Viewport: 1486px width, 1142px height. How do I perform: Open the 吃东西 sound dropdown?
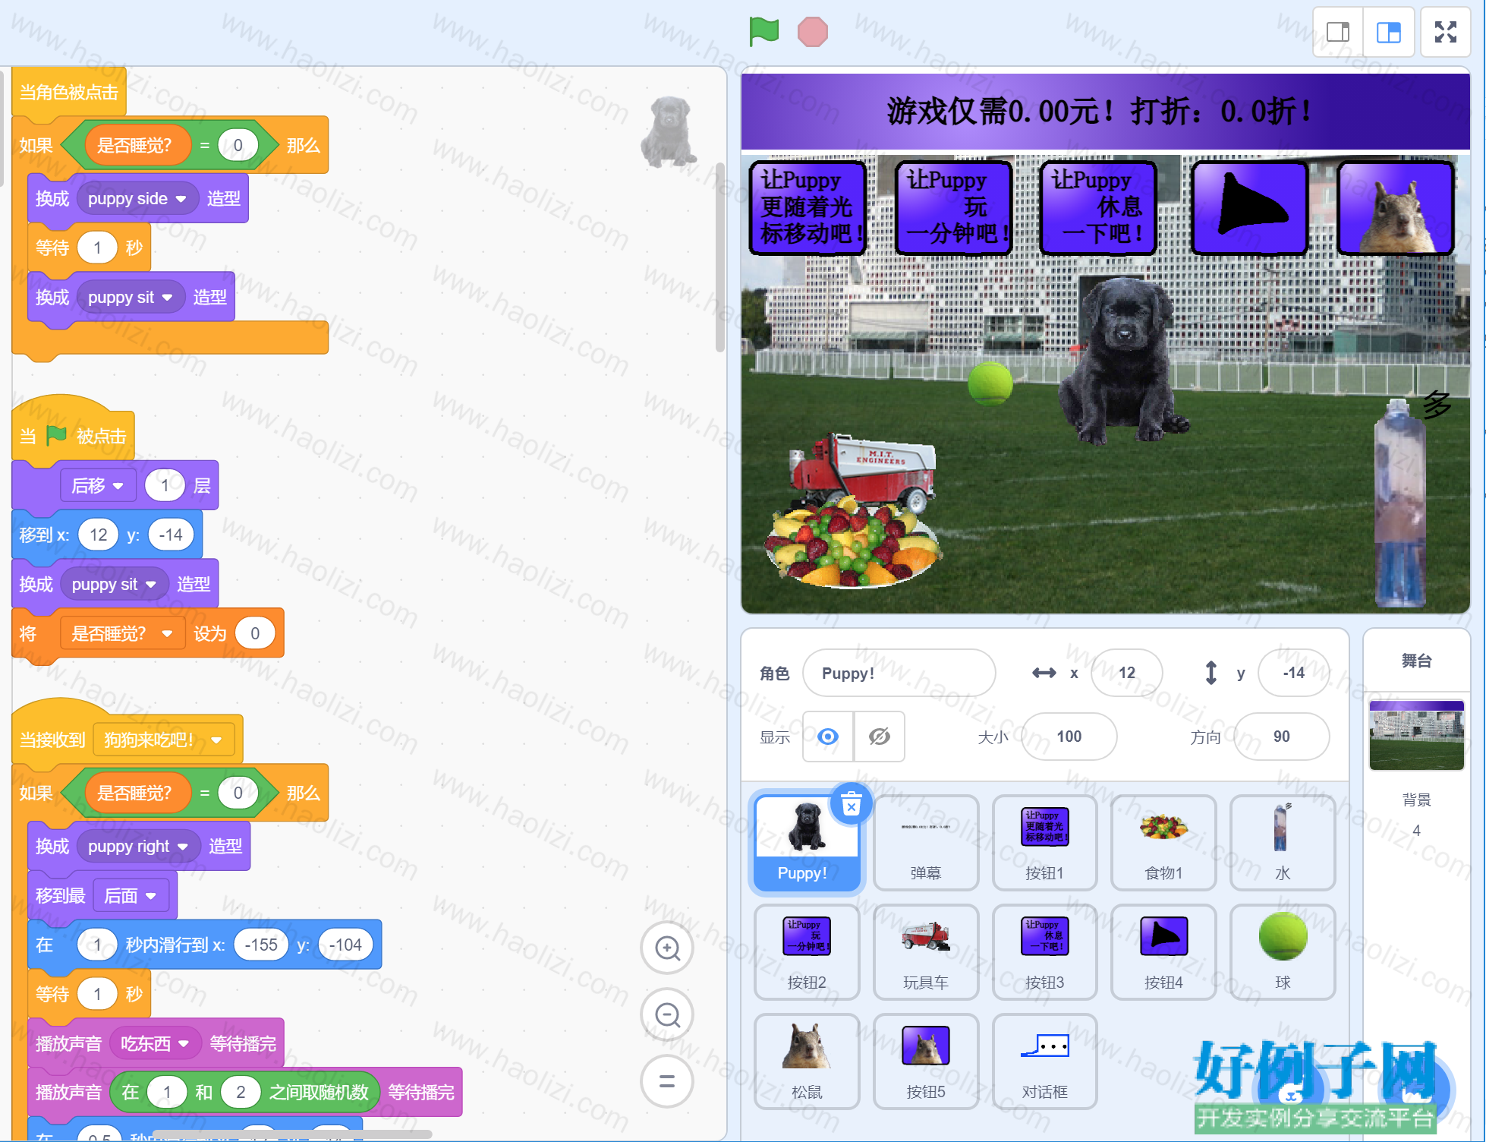pyautogui.click(x=155, y=1044)
